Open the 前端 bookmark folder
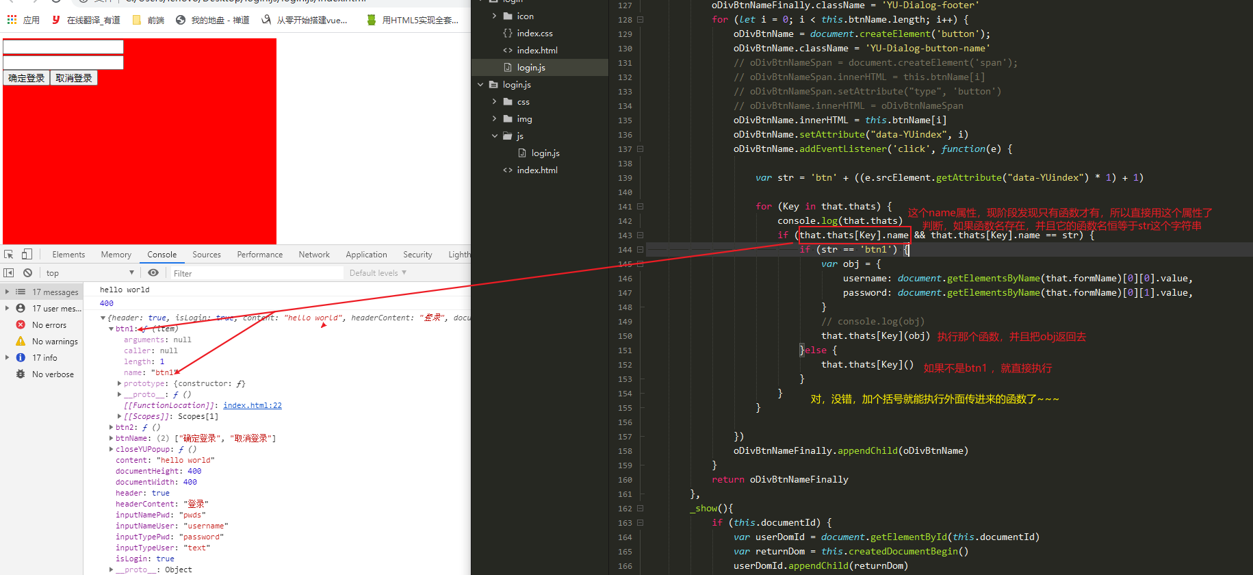This screenshot has width=1253, height=575. coord(148,20)
